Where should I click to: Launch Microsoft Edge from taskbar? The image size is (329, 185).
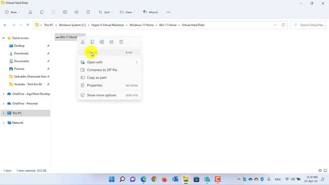click(x=143, y=179)
